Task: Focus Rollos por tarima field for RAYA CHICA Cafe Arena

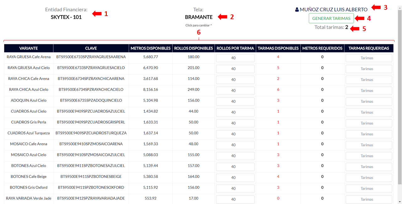Action: pos(235,79)
